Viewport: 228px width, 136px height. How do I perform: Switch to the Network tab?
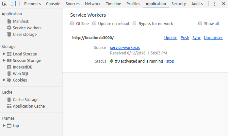click(x=92, y=4)
